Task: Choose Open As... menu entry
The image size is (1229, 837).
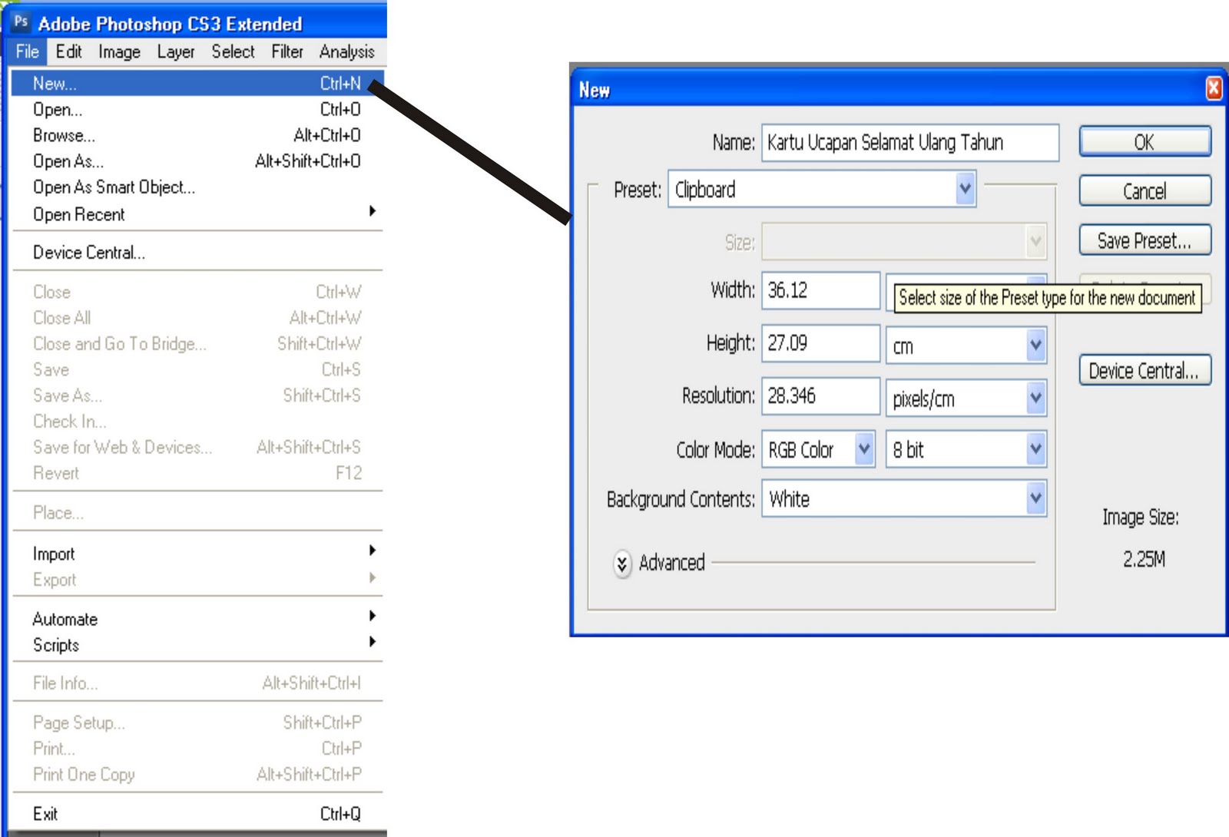Action: [x=197, y=161]
